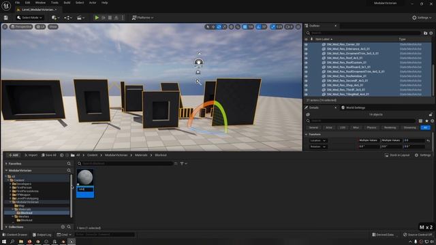The width and height of the screenshot is (436, 245).
Task: Click the material sphere asset thumbnail
Action: click(x=85, y=178)
